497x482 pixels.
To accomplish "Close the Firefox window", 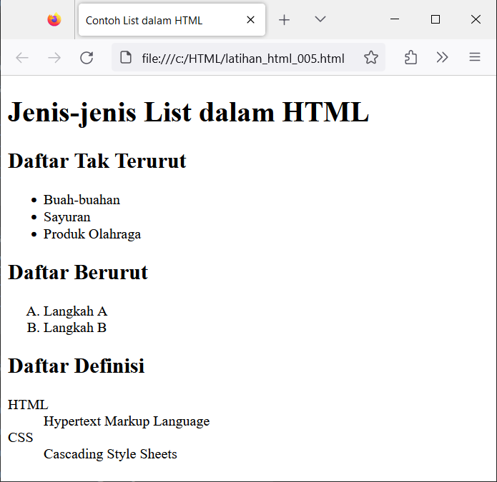I will point(476,19).
